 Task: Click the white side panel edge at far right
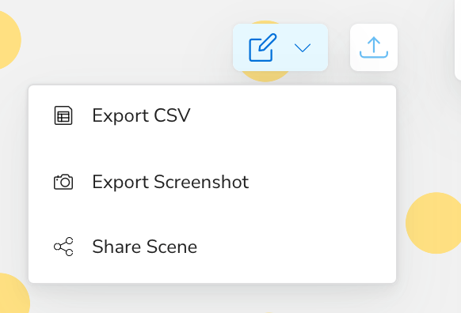458,40
